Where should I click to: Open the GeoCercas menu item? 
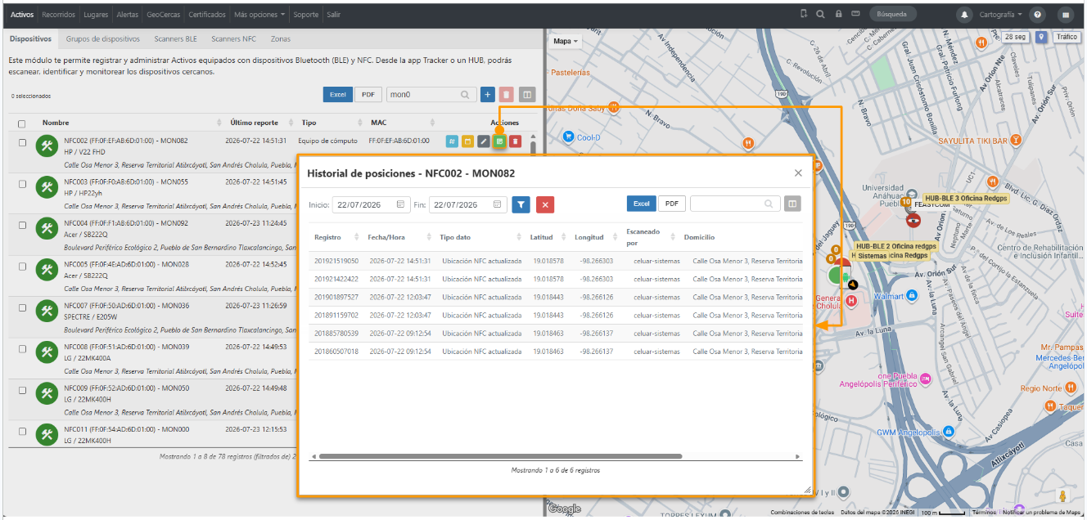tap(162, 15)
